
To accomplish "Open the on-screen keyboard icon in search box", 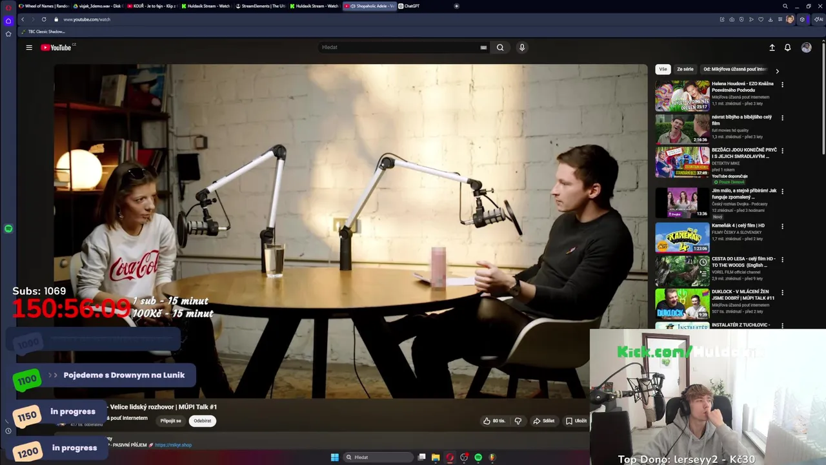I will tap(483, 47).
